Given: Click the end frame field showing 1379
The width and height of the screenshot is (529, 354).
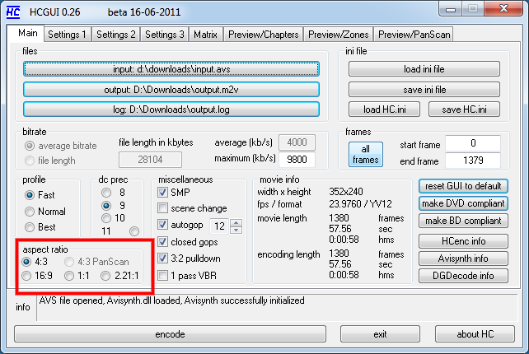Looking at the screenshot, I should [473, 161].
